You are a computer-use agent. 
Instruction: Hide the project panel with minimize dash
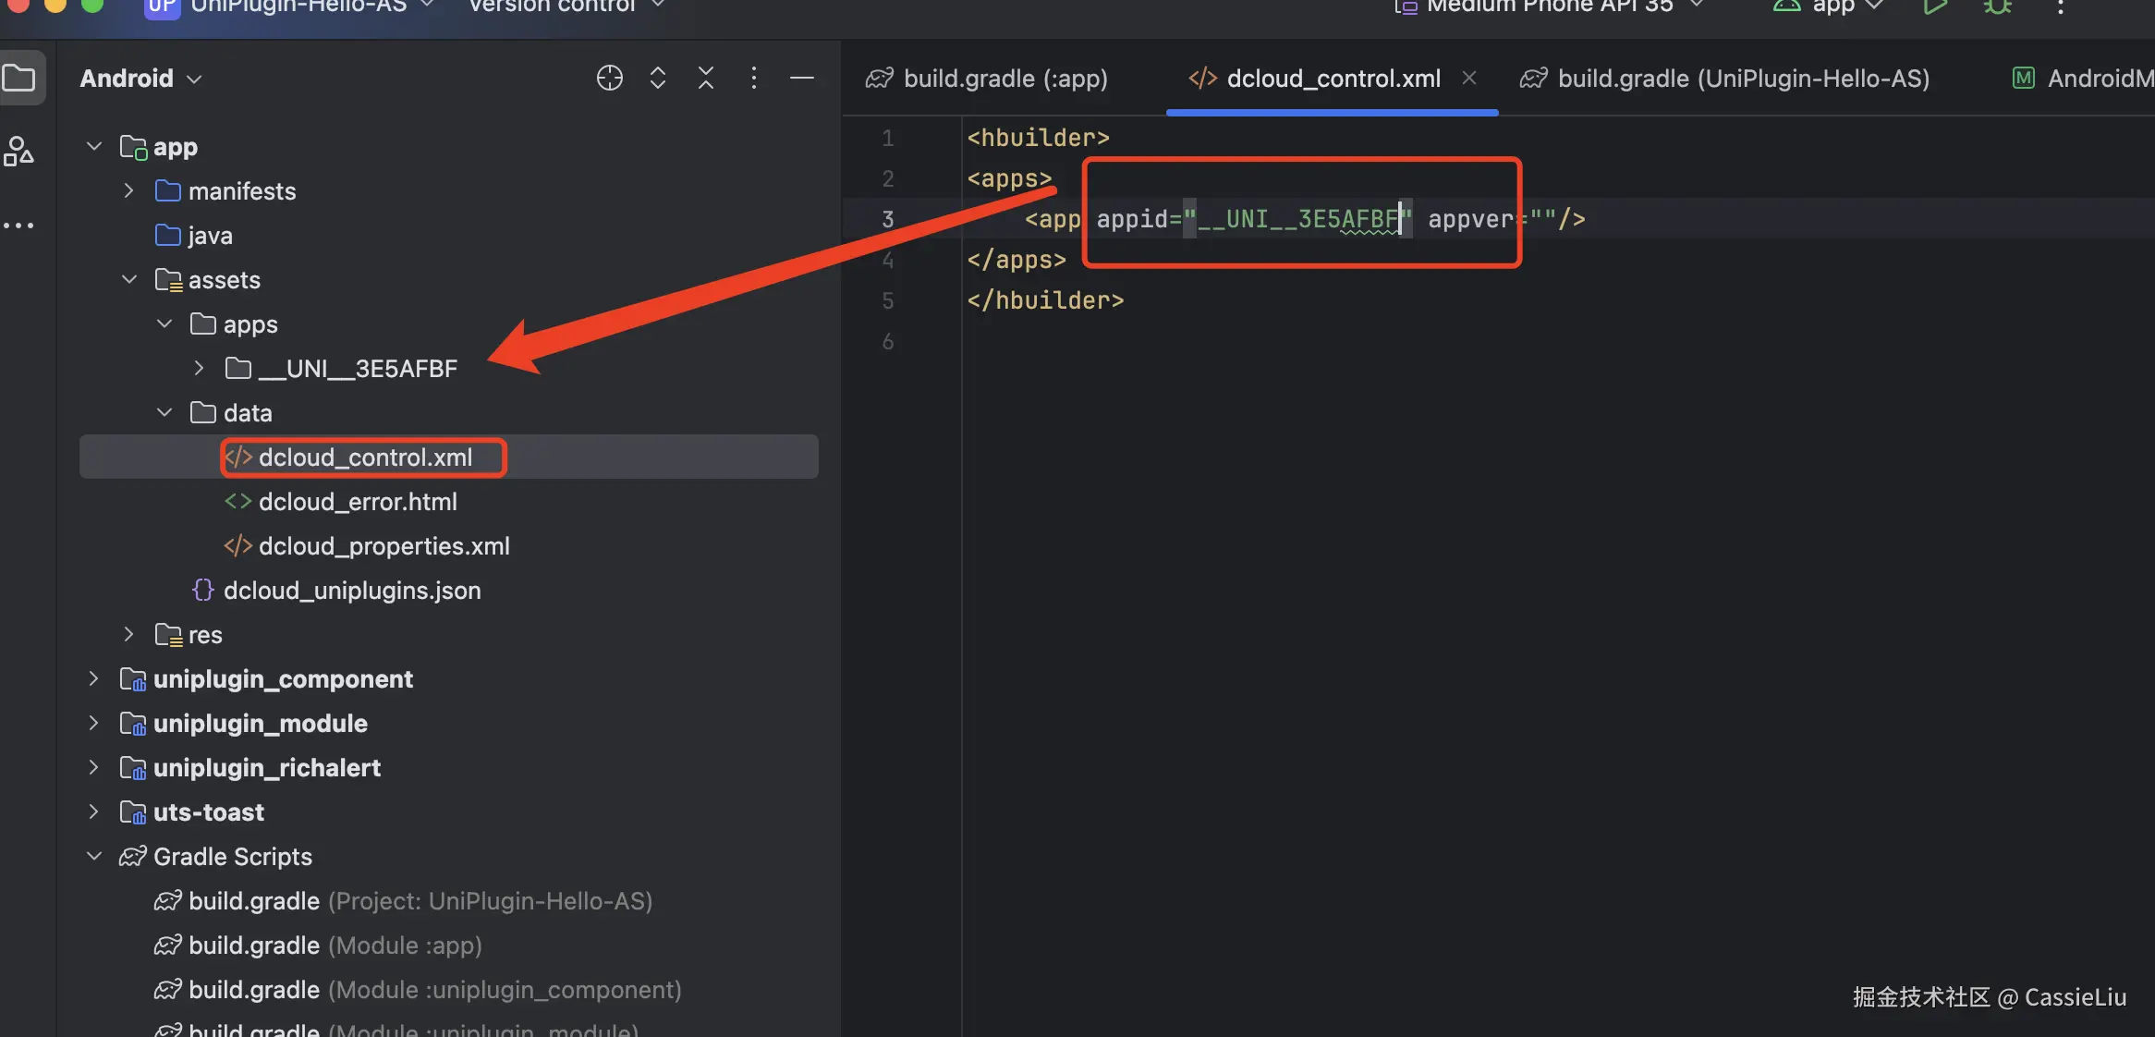(x=802, y=79)
